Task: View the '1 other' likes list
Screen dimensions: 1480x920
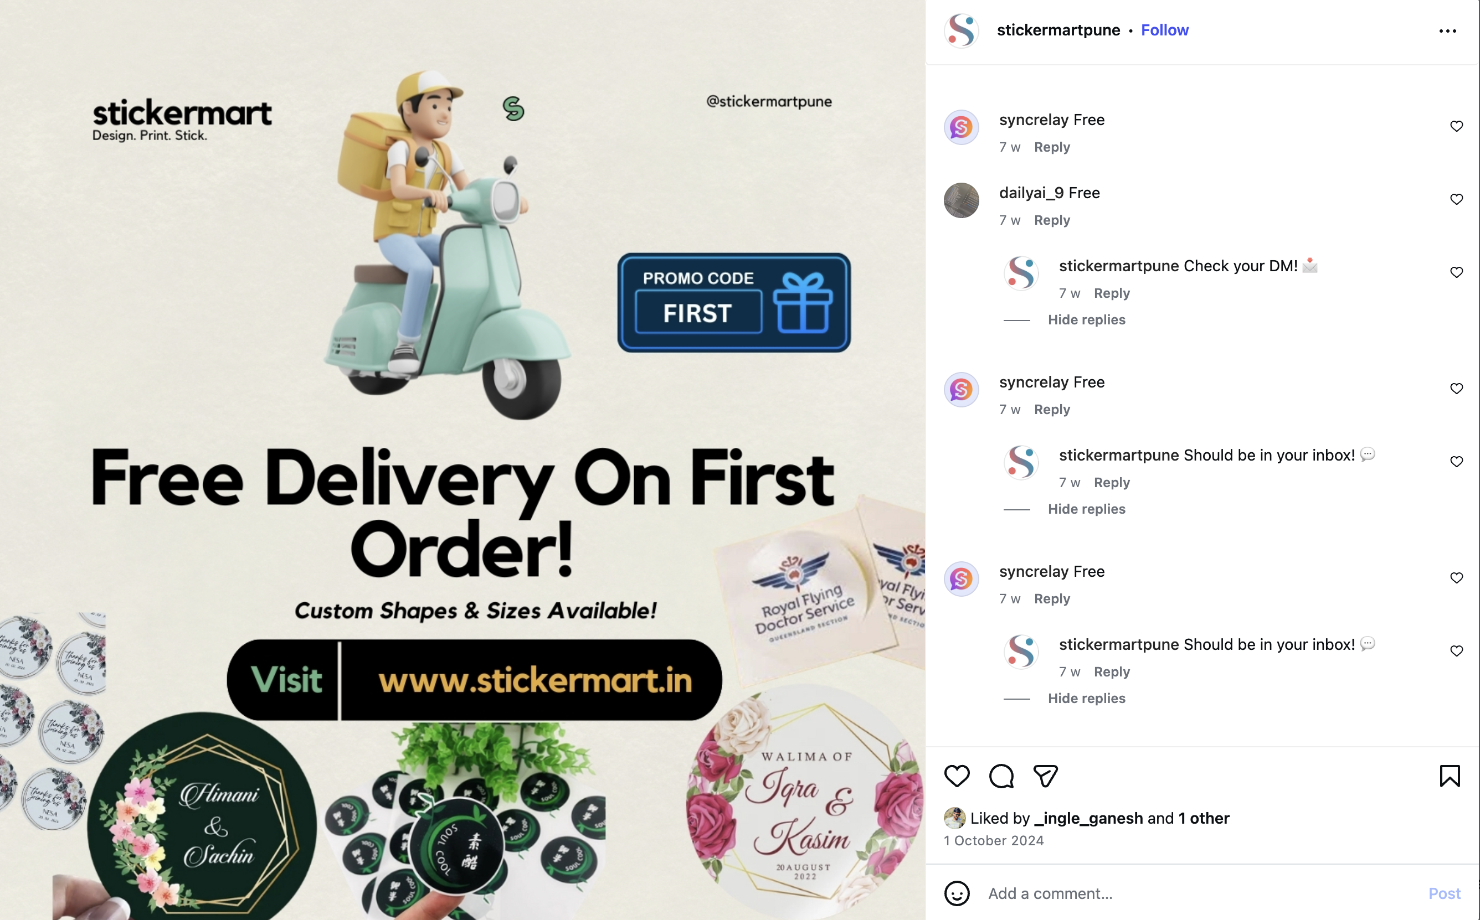Action: pos(1204,818)
